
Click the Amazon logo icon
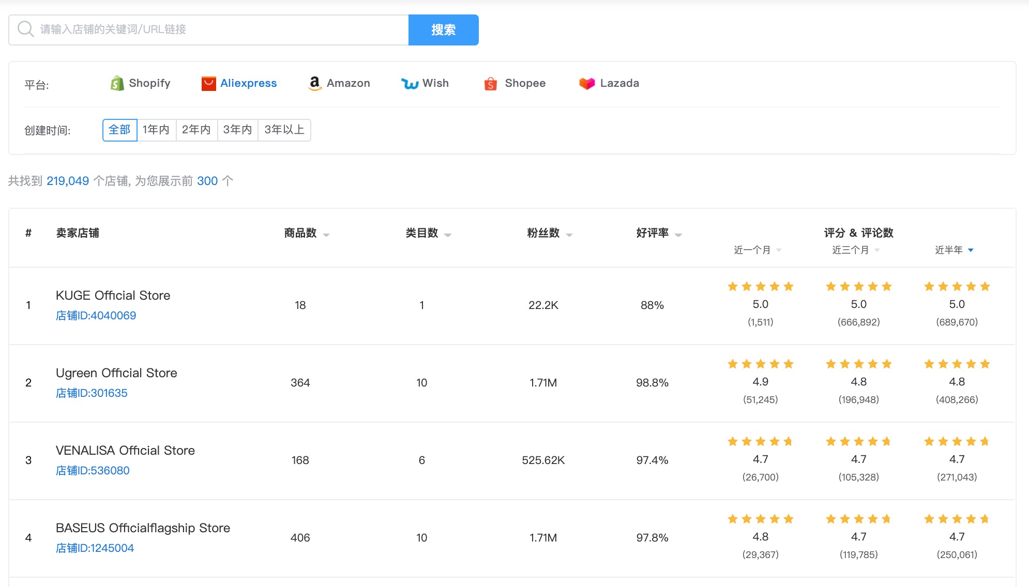pyautogui.click(x=314, y=83)
